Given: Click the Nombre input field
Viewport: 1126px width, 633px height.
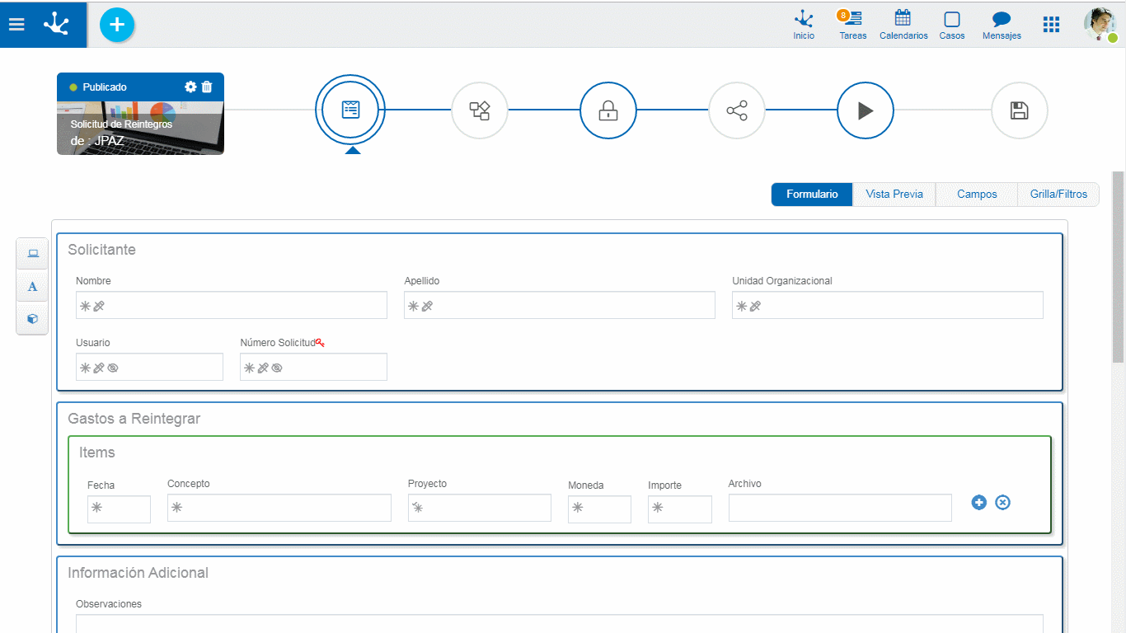Looking at the screenshot, I should coord(232,305).
